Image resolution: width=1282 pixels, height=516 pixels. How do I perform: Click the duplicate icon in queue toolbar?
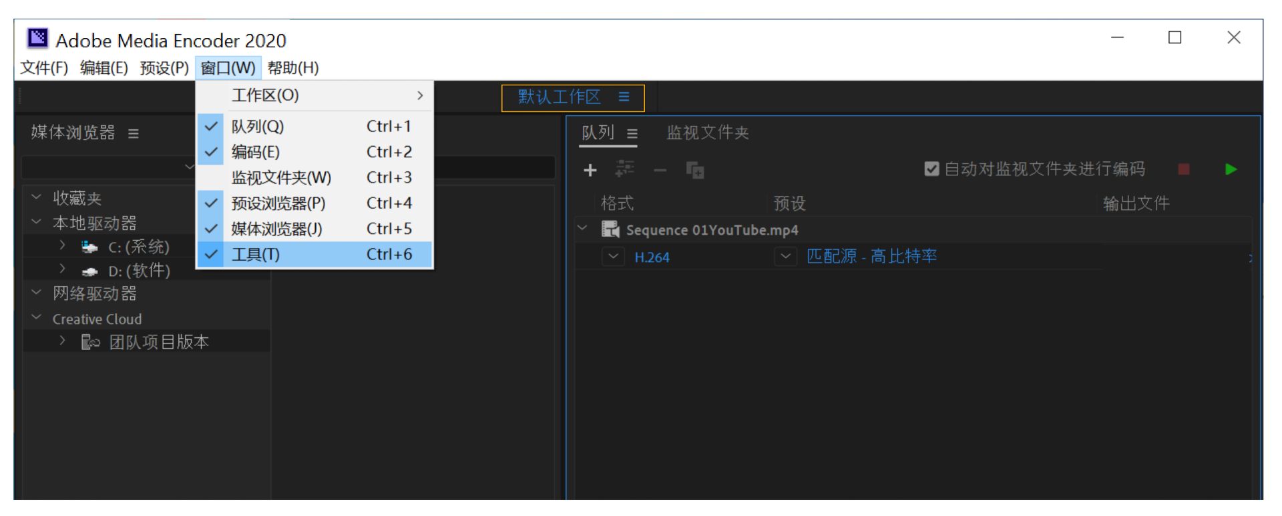(695, 171)
